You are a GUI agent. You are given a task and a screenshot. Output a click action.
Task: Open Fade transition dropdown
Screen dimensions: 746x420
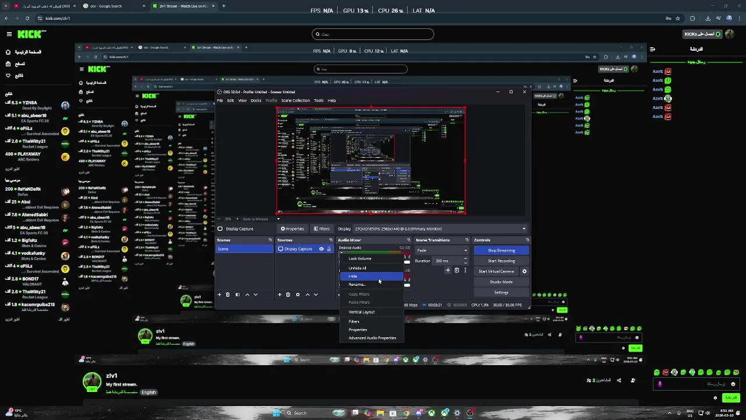coord(442,250)
